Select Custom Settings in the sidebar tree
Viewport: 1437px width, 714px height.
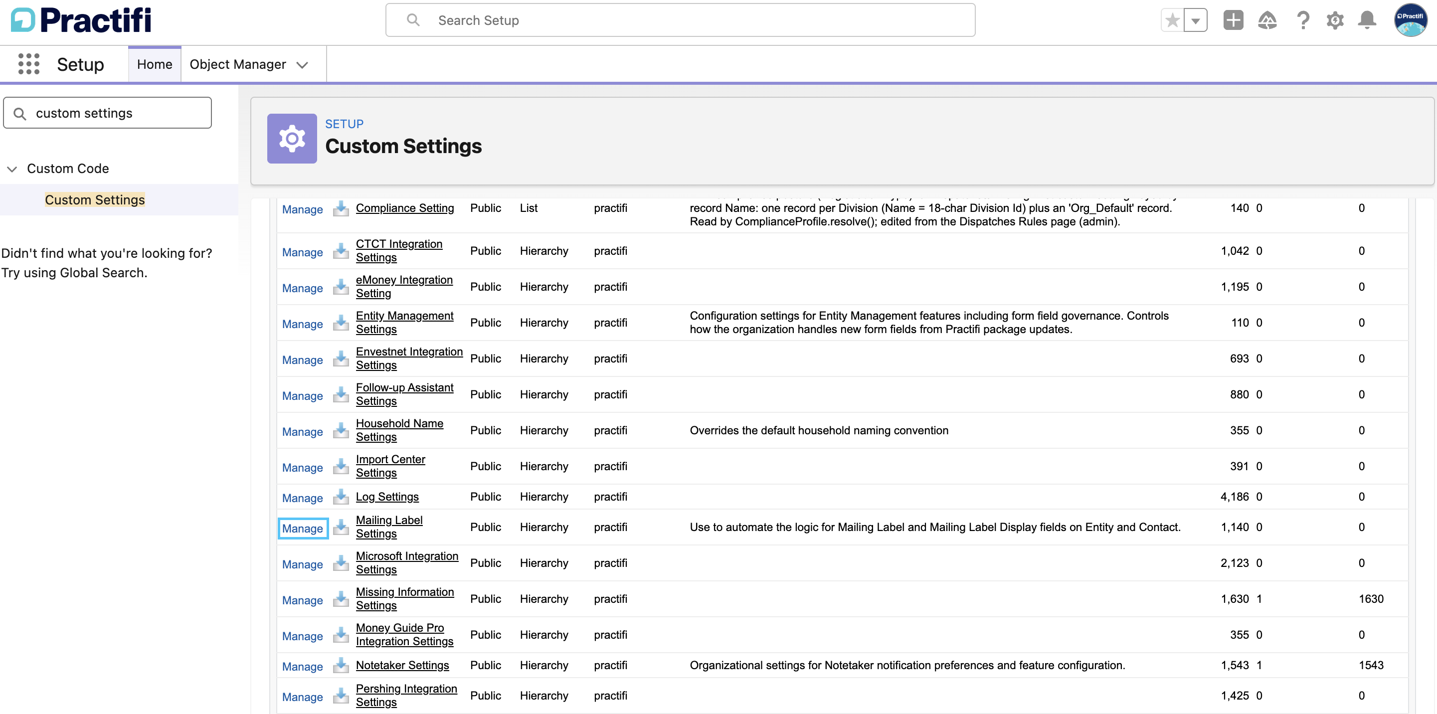click(95, 200)
